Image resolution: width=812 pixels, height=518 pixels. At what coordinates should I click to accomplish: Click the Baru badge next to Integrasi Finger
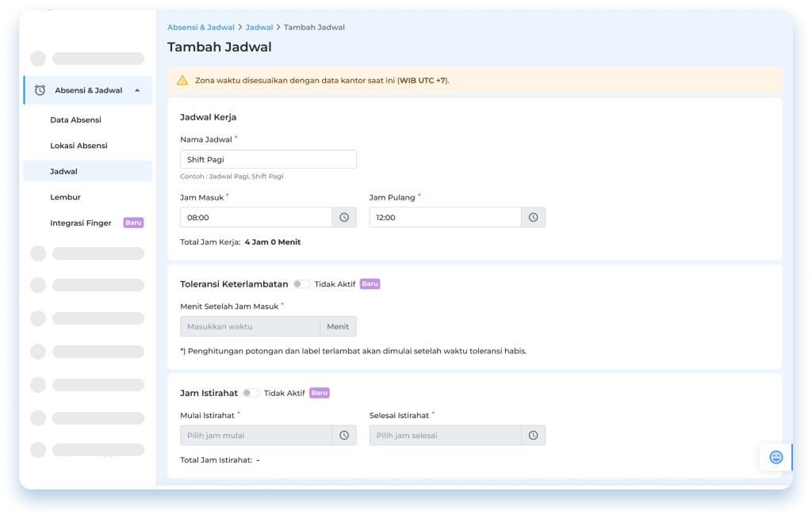(133, 223)
